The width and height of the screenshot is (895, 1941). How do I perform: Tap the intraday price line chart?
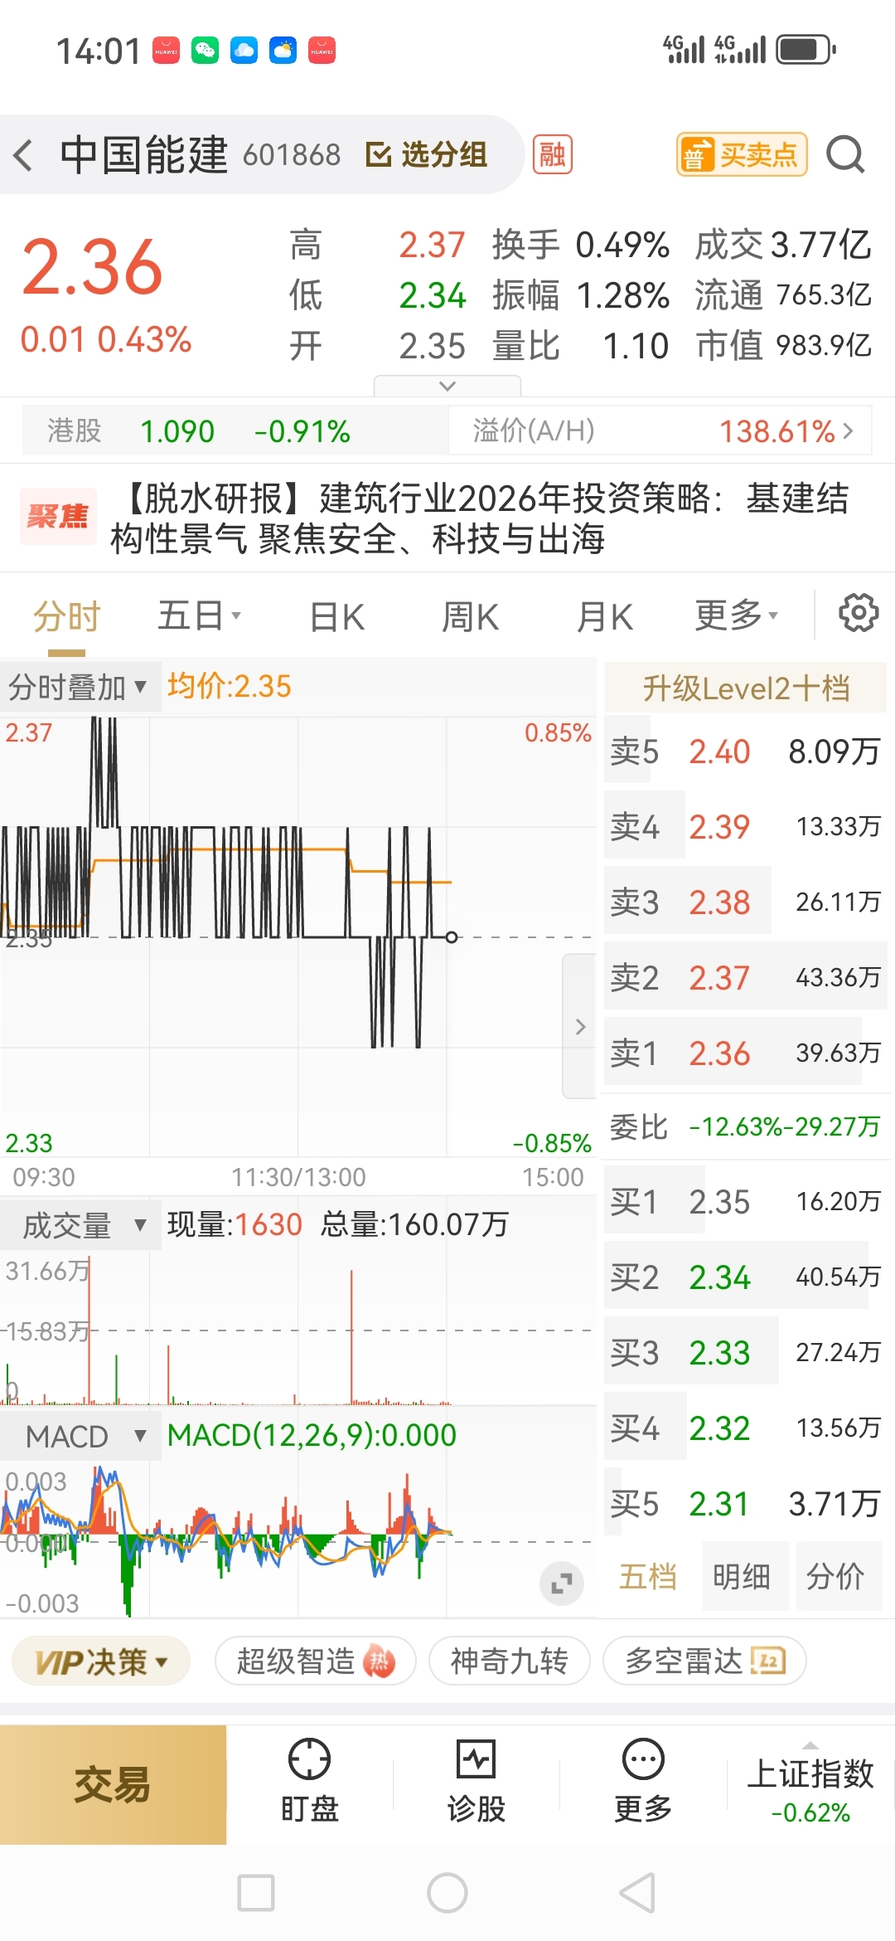pos(298,936)
